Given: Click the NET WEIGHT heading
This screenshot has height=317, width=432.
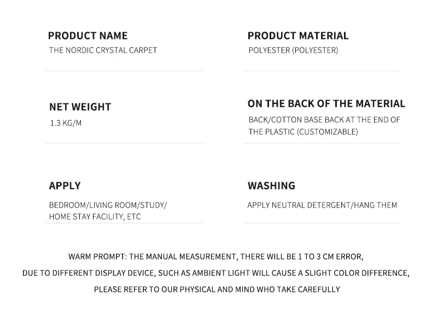Looking at the screenshot, I should (80, 107).
